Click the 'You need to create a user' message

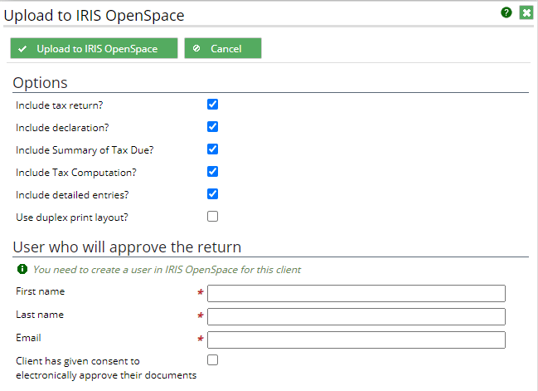pos(167,270)
